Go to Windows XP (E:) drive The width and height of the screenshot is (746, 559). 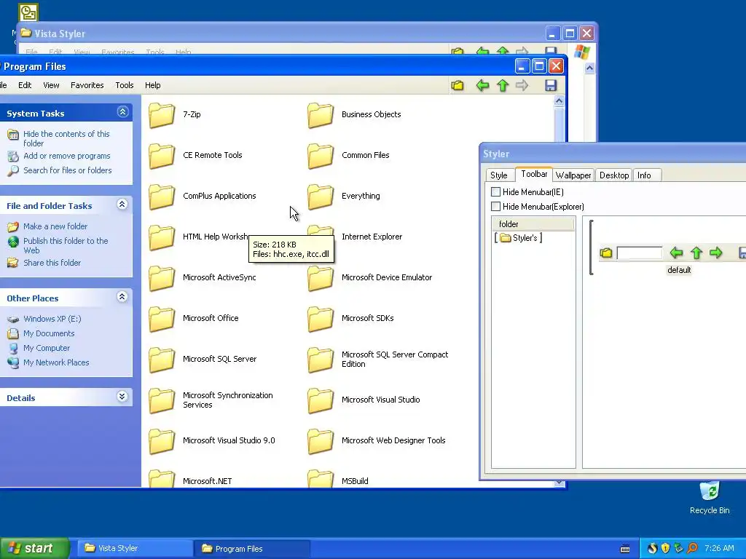[52, 319]
